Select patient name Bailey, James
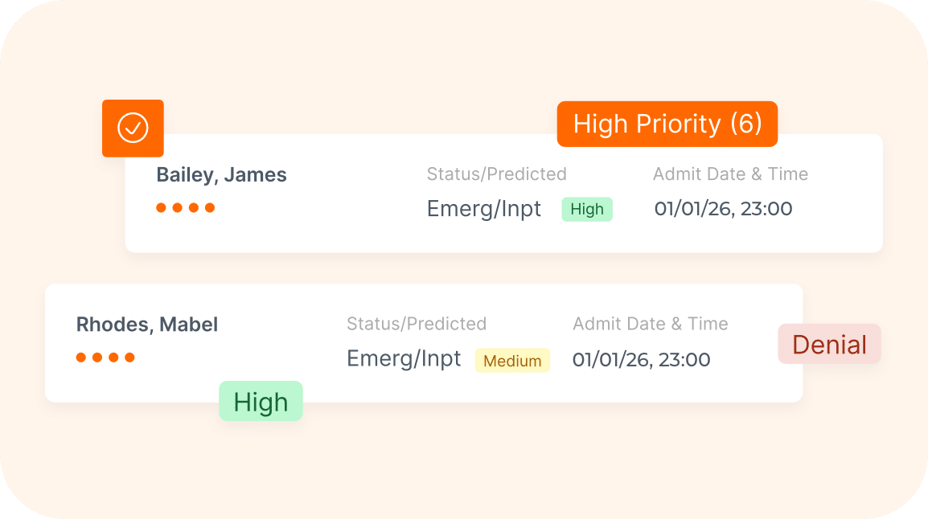This screenshot has height=519, width=928. tap(221, 175)
